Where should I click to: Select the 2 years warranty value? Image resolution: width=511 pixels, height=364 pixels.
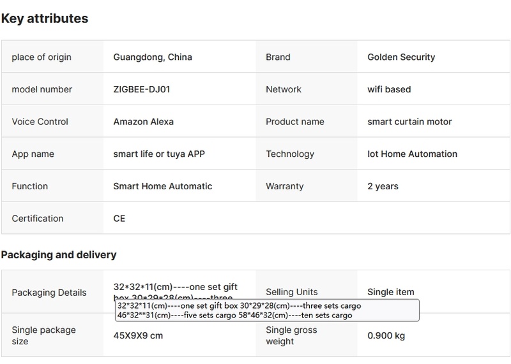(383, 187)
